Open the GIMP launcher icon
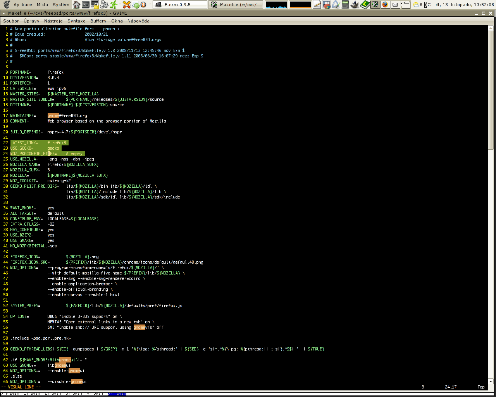Viewport: 496px width, 397px height. pos(355,5)
